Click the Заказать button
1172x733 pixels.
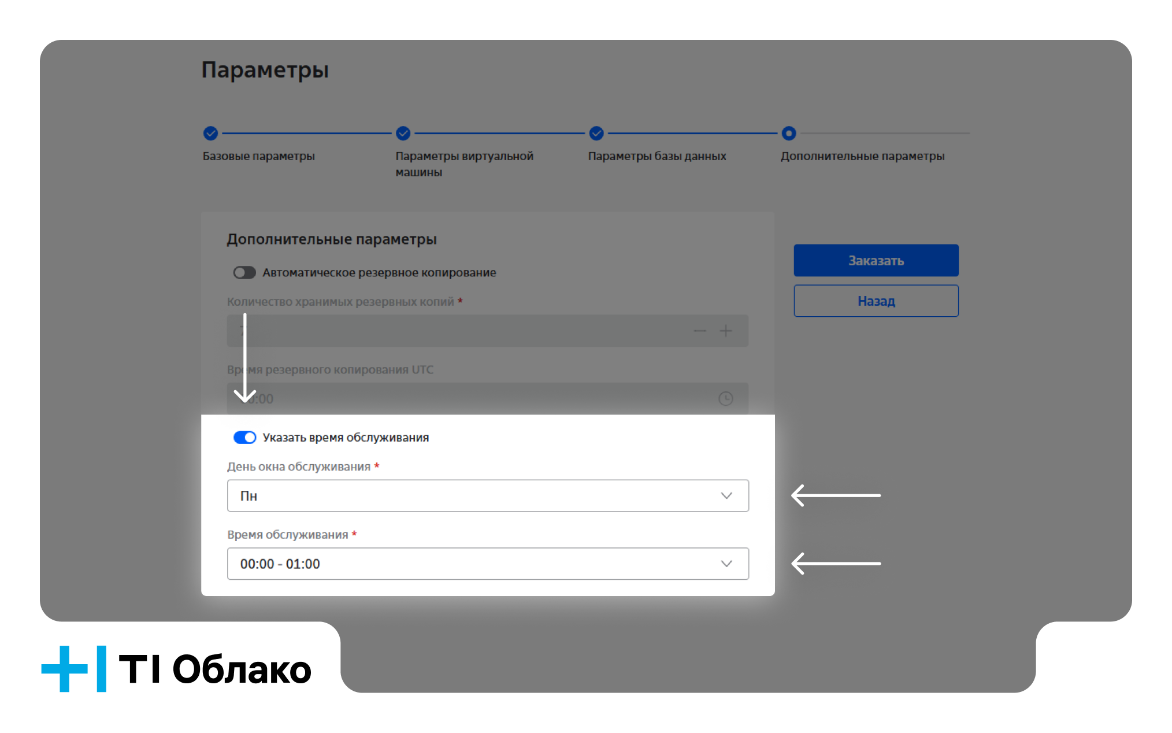tap(876, 260)
